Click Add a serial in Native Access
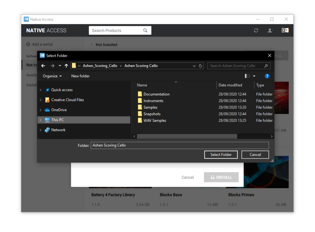 [x=39, y=44]
